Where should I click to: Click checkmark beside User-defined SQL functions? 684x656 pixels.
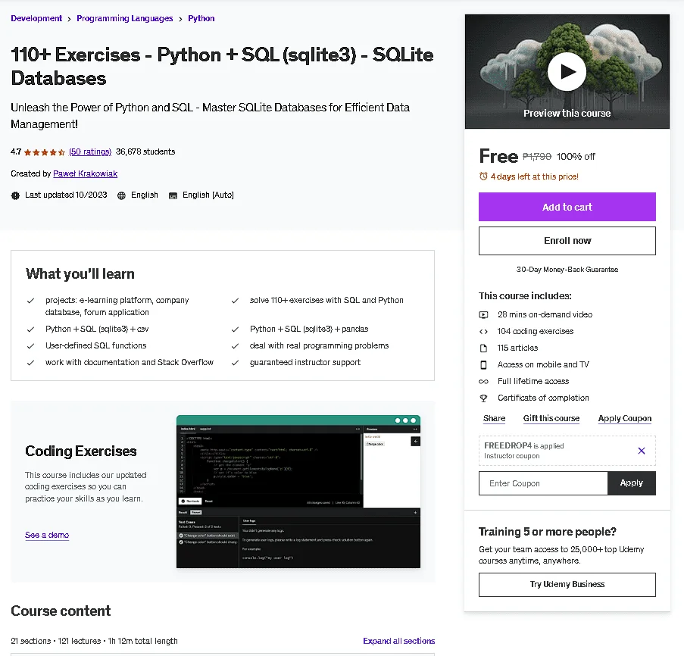[30, 346]
